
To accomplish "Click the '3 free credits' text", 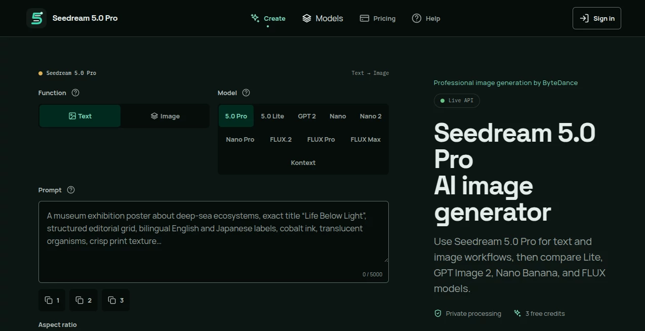I will pos(545,313).
